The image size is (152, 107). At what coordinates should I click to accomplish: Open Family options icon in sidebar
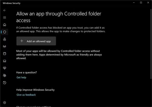pyautogui.click(x=5, y=75)
